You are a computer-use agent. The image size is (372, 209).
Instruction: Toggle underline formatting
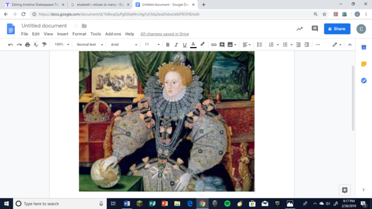[x=185, y=45]
